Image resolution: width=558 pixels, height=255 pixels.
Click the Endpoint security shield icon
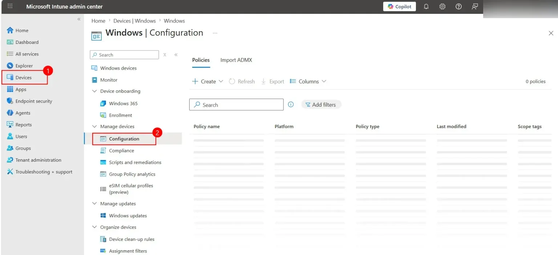coord(10,101)
